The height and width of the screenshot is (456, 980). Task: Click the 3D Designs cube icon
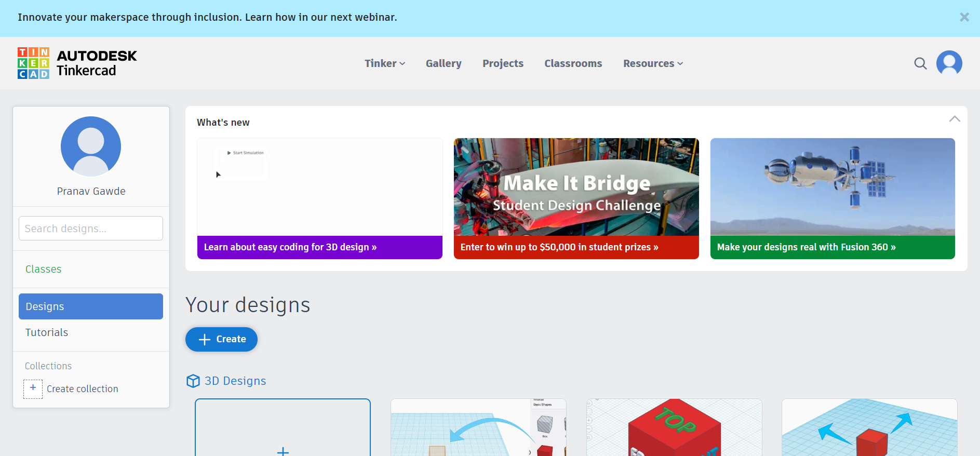(x=193, y=381)
